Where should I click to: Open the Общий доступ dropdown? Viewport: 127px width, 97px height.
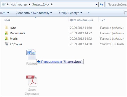pos(70,13)
